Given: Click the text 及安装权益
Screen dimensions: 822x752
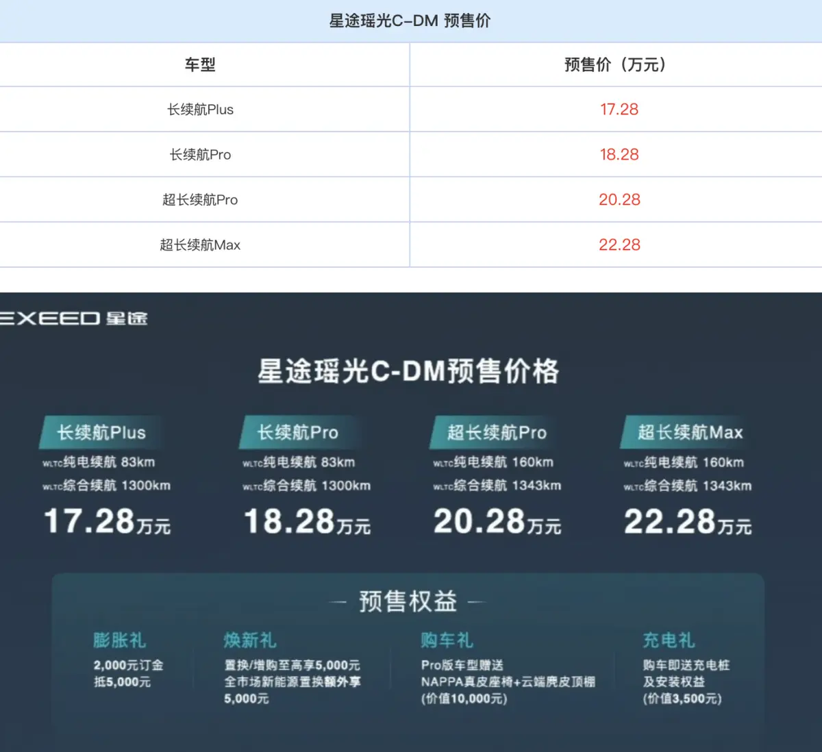Looking at the screenshot, I should 674,682.
